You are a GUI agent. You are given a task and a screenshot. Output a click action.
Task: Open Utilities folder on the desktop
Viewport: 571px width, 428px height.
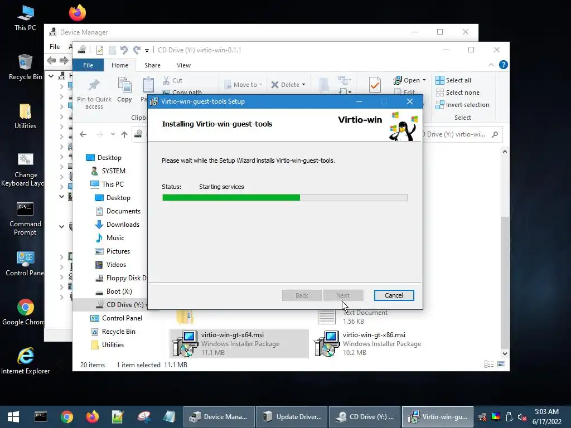25,116
